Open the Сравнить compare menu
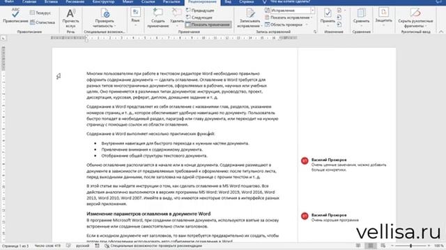Image resolution: width=446 pixels, height=250 pixels. 361,17
